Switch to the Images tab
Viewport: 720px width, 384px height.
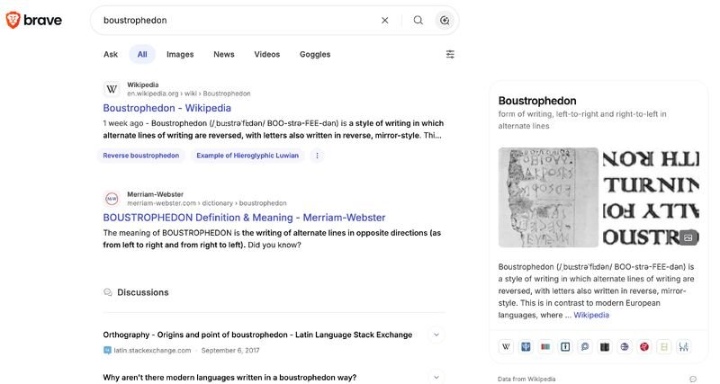click(180, 54)
